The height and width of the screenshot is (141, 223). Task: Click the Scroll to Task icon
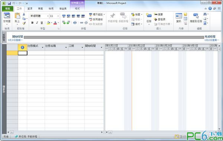pyautogui.click(x=196, y=16)
